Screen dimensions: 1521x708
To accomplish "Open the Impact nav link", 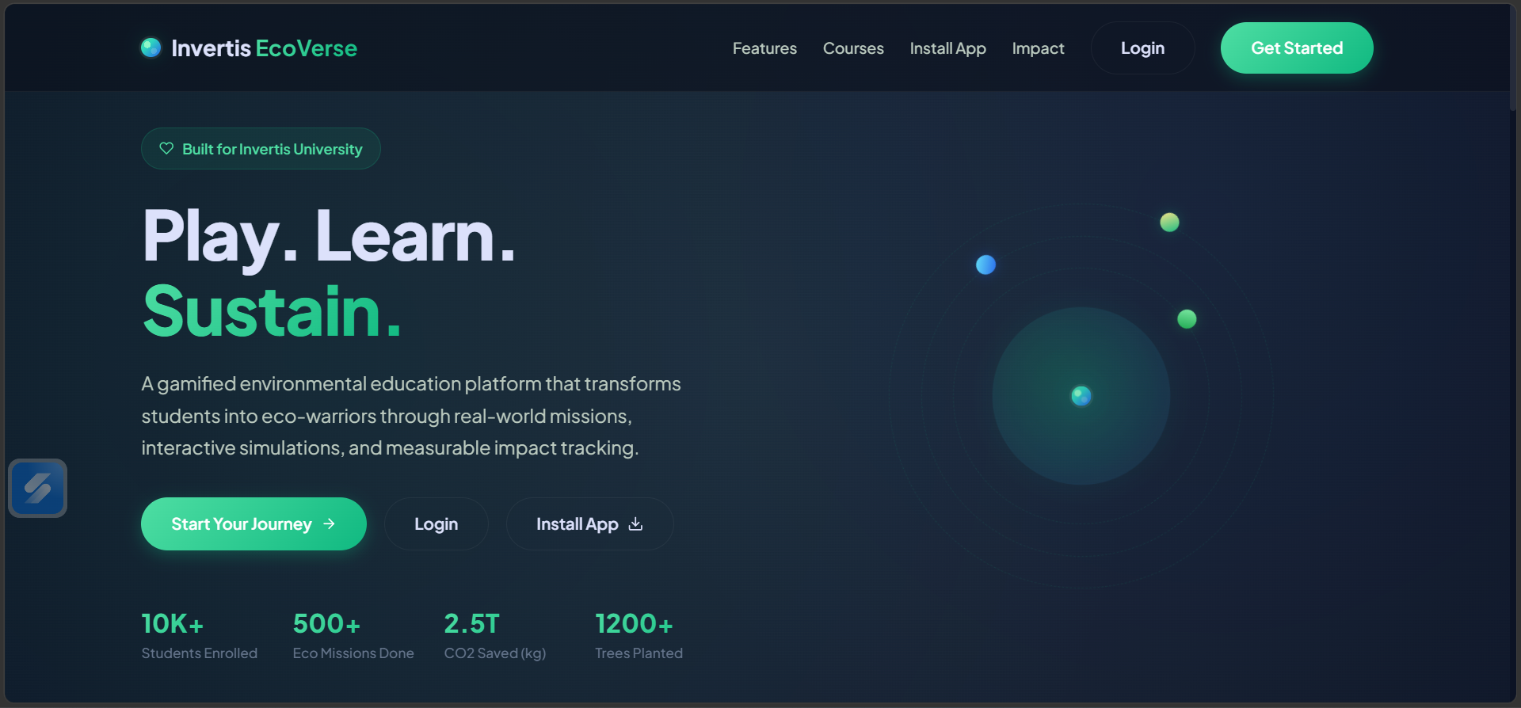I will [x=1038, y=48].
